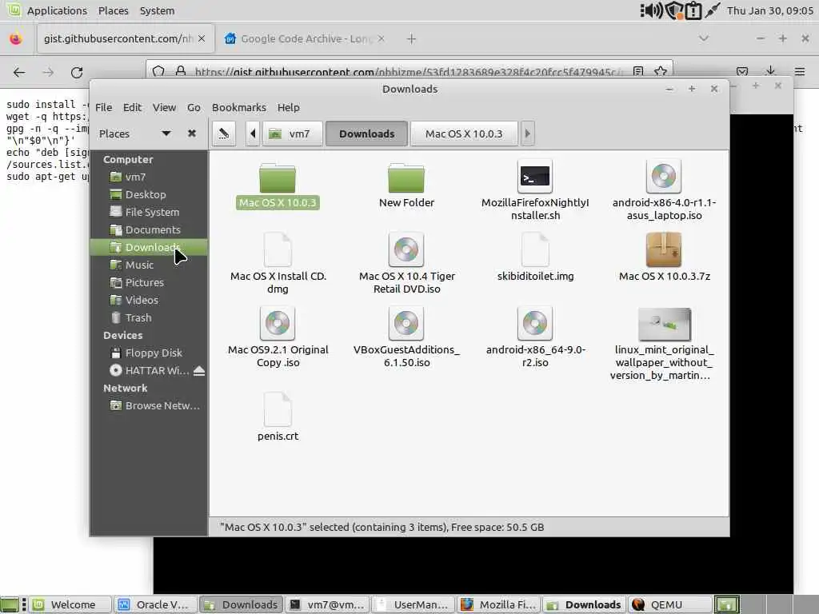Image resolution: width=819 pixels, height=614 pixels.
Task: Go to vm7 path button
Action: click(x=291, y=134)
